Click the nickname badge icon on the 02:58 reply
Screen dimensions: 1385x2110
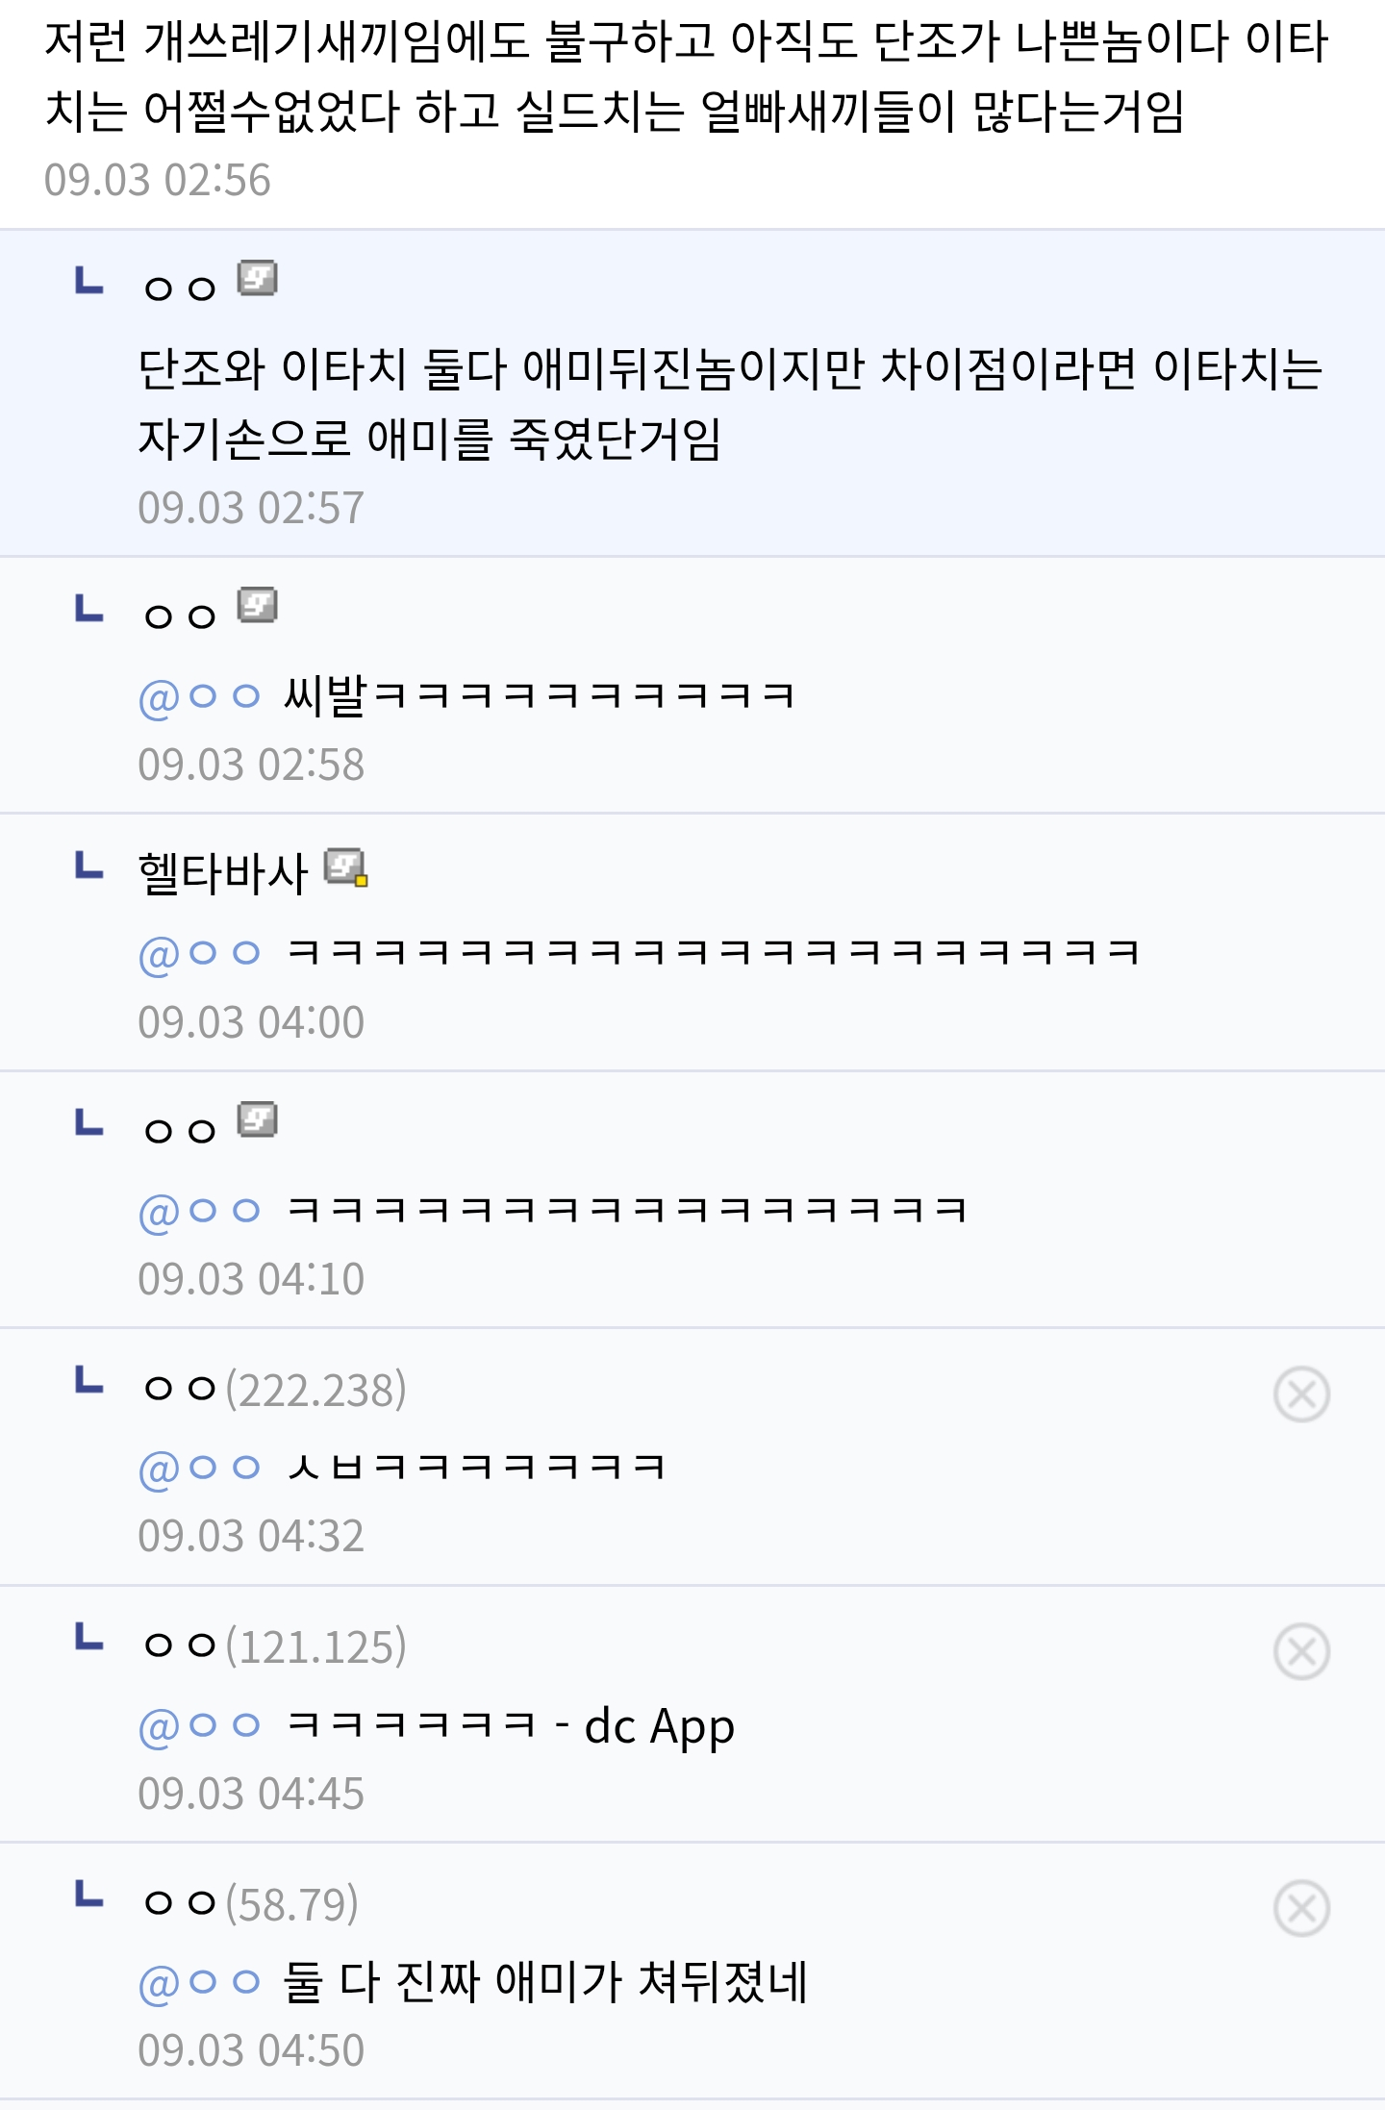coord(258,606)
